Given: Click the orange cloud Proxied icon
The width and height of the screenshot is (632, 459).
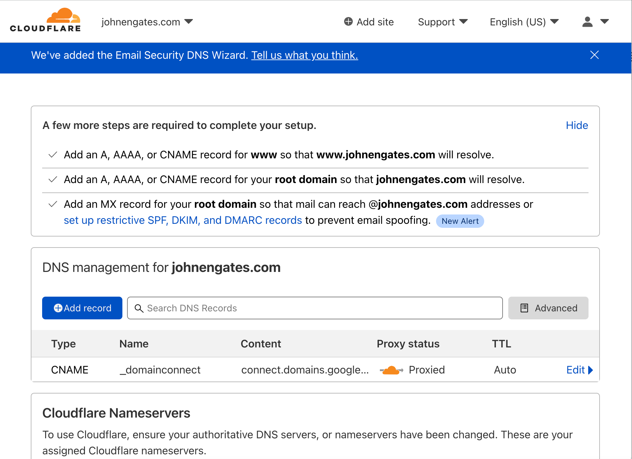Looking at the screenshot, I should coord(391,370).
